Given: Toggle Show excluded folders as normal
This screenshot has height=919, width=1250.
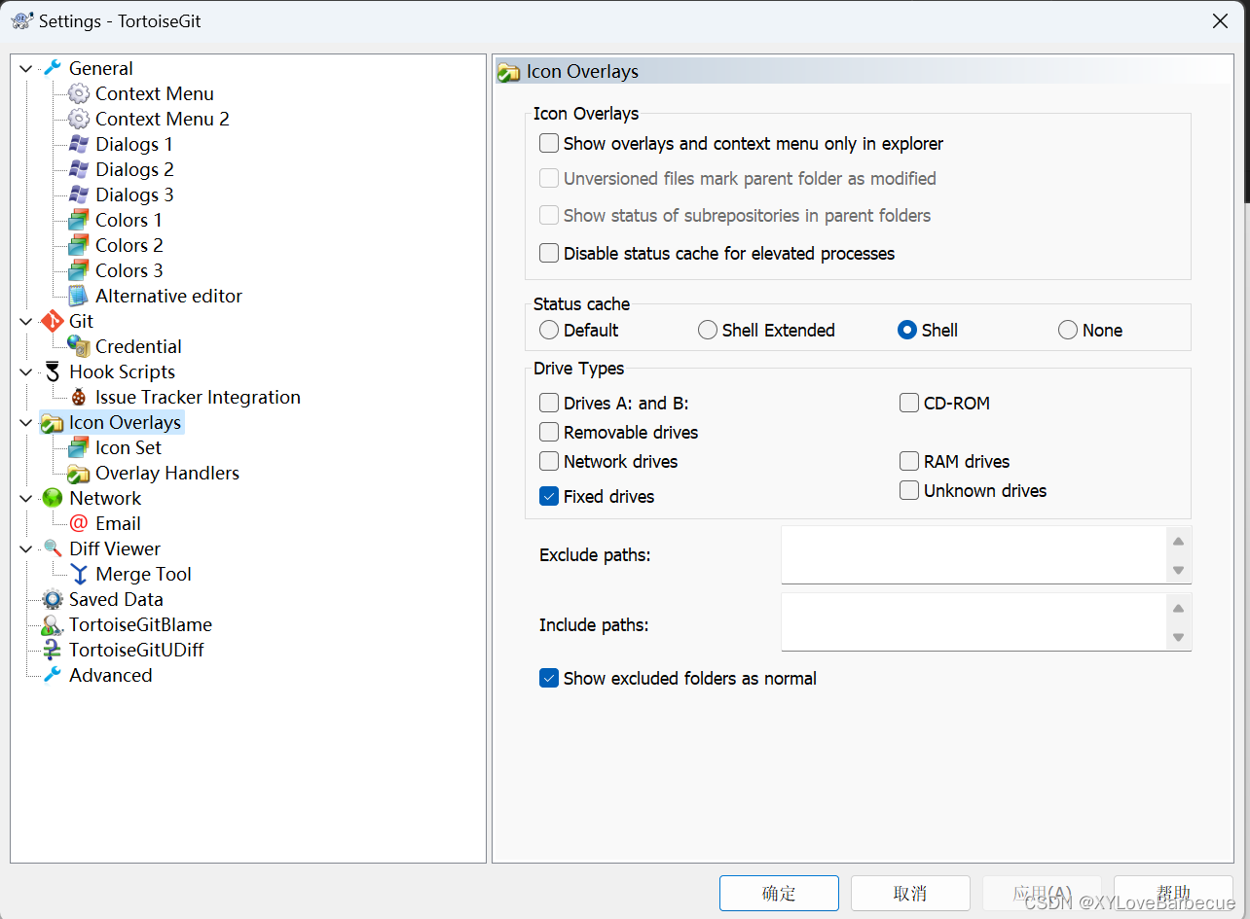Looking at the screenshot, I should click(549, 678).
